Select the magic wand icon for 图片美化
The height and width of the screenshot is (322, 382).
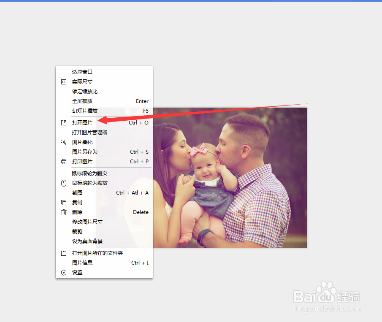(x=64, y=142)
